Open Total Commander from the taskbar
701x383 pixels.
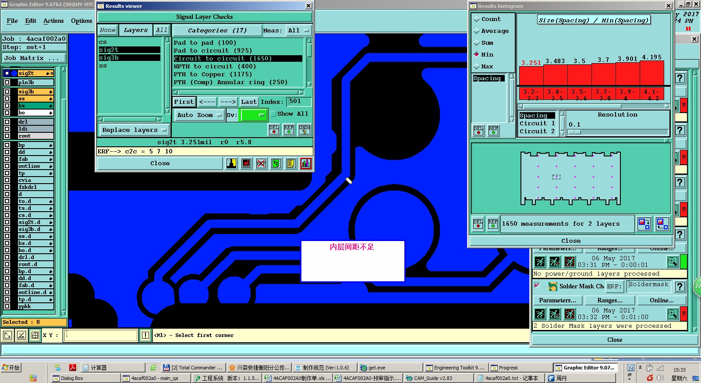193,368
